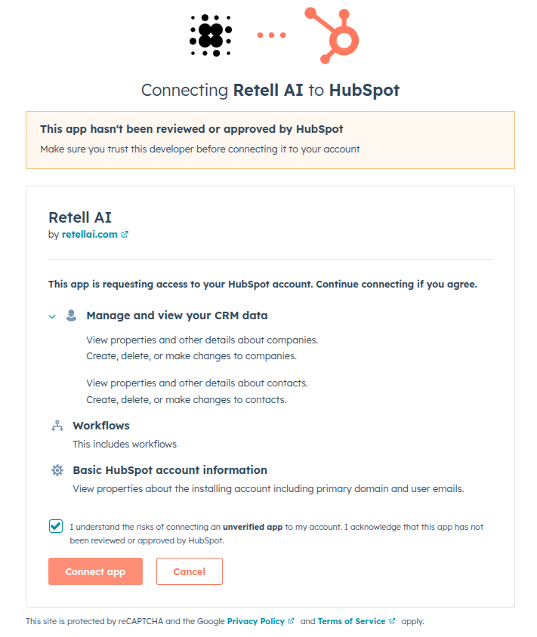This screenshot has height=637, width=537.
Task: Click the person icon beside CRM data scope
Action: (71, 315)
